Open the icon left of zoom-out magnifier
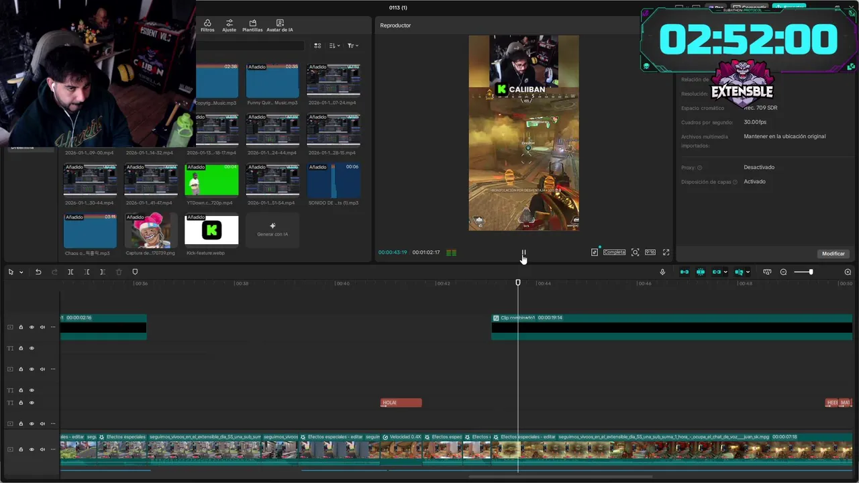 point(767,272)
